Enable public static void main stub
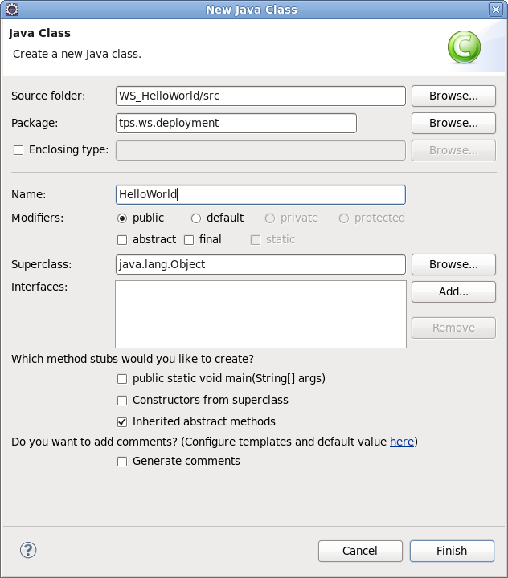This screenshot has width=508, height=578. pyautogui.click(x=122, y=379)
